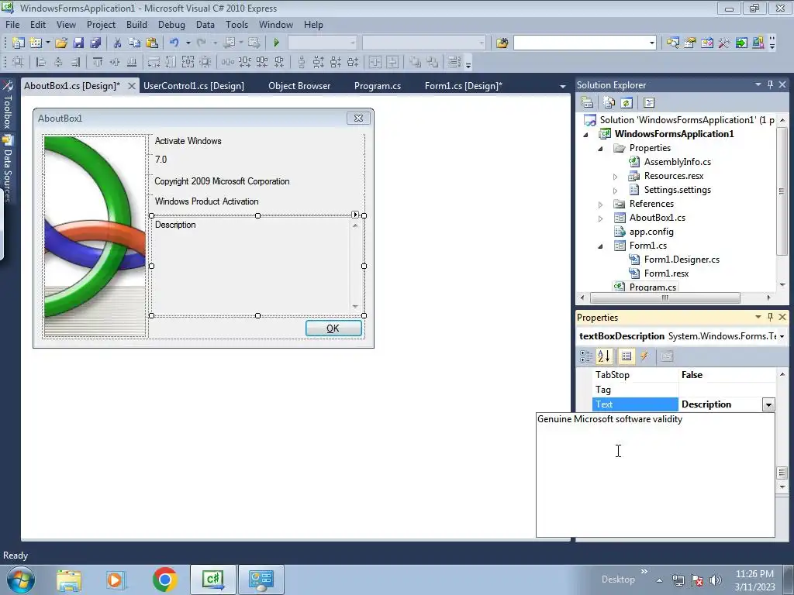
Task: Switch to Object Browser tab
Action: point(299,86)
